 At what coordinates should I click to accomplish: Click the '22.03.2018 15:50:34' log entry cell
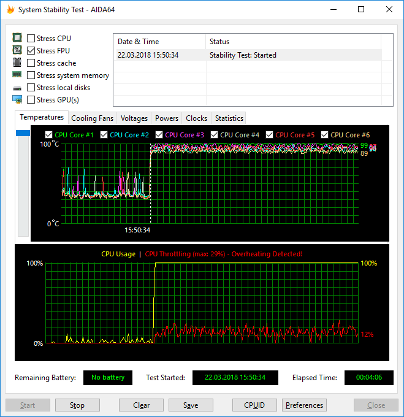click(148, 55)
